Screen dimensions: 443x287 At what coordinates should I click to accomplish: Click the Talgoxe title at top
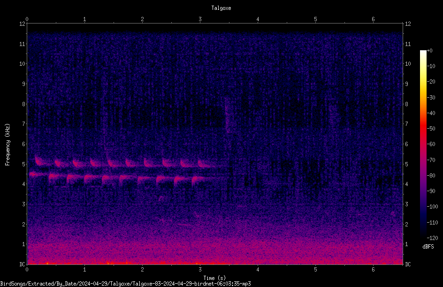pyautogui.click(x=221, y=8)
